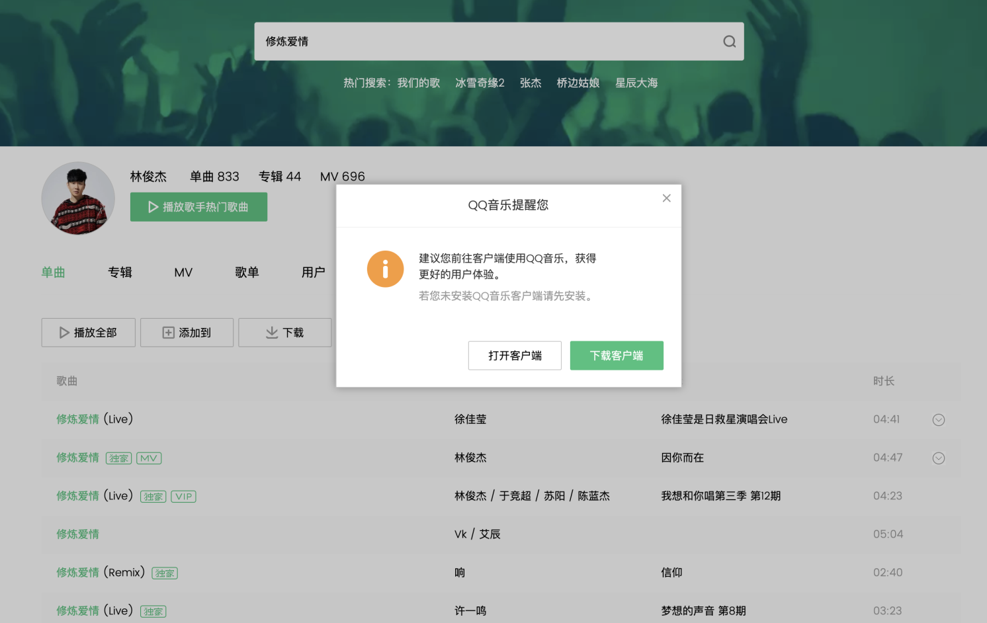Viewport: 987px width, 623px height.
Task: Open the 修炼爱情 (Remix) song link
Action: point(100,573)
